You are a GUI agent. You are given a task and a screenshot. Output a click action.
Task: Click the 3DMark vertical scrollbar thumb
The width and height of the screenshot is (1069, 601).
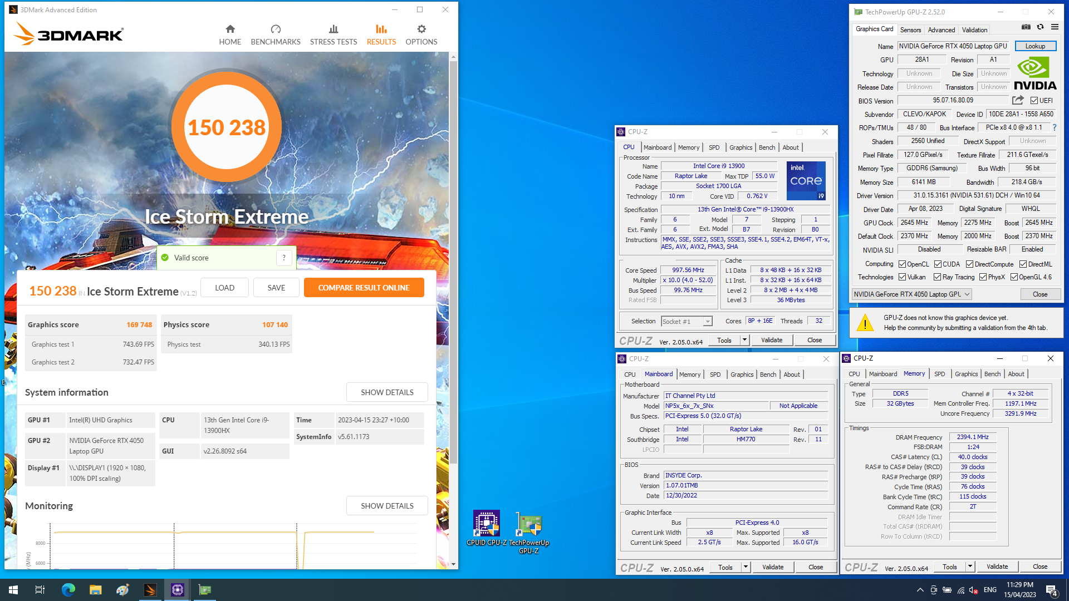[453, 262]
